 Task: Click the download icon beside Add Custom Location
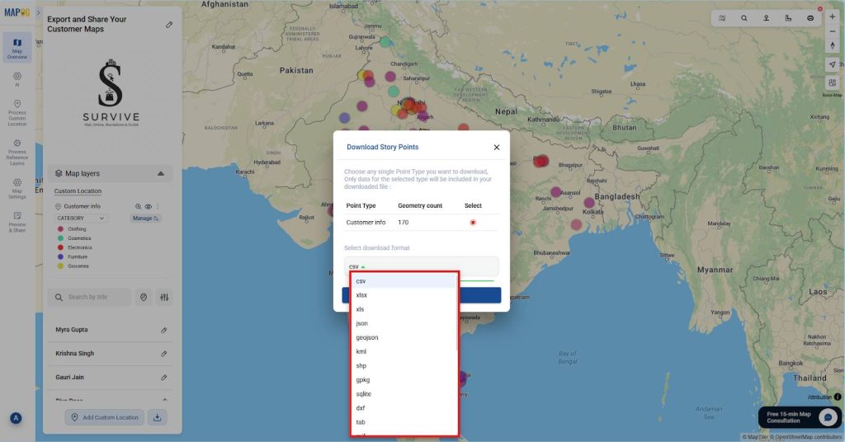tap(158, 417)
